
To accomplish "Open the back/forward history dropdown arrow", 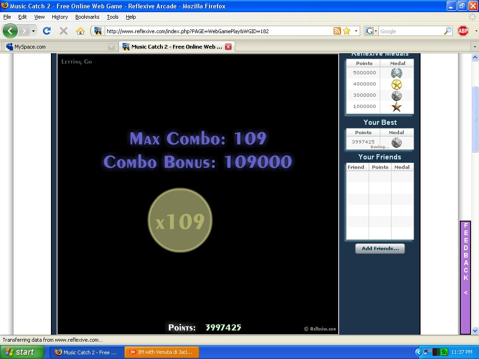I will coord(33,31).
